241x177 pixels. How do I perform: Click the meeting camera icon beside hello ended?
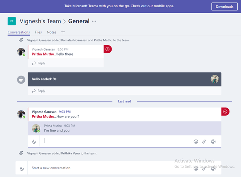click(x=21, y=80)
